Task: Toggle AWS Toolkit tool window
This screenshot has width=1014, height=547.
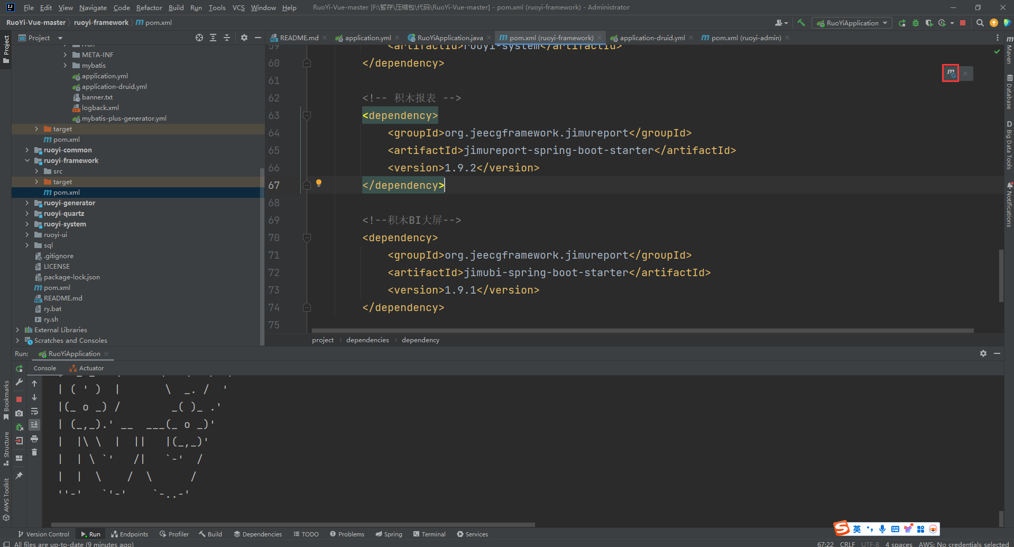Action: tap(6, 499)
